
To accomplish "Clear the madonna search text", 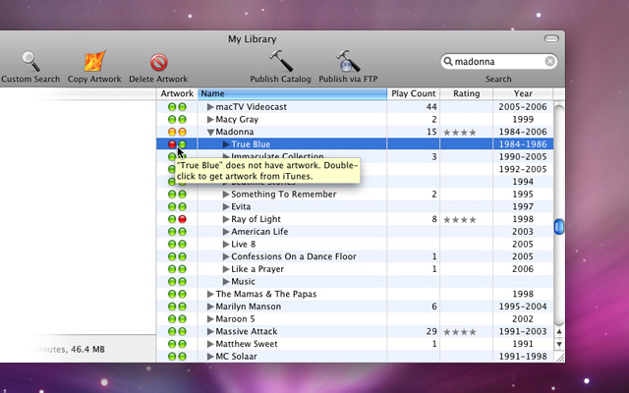I will (x=549, y=62).
